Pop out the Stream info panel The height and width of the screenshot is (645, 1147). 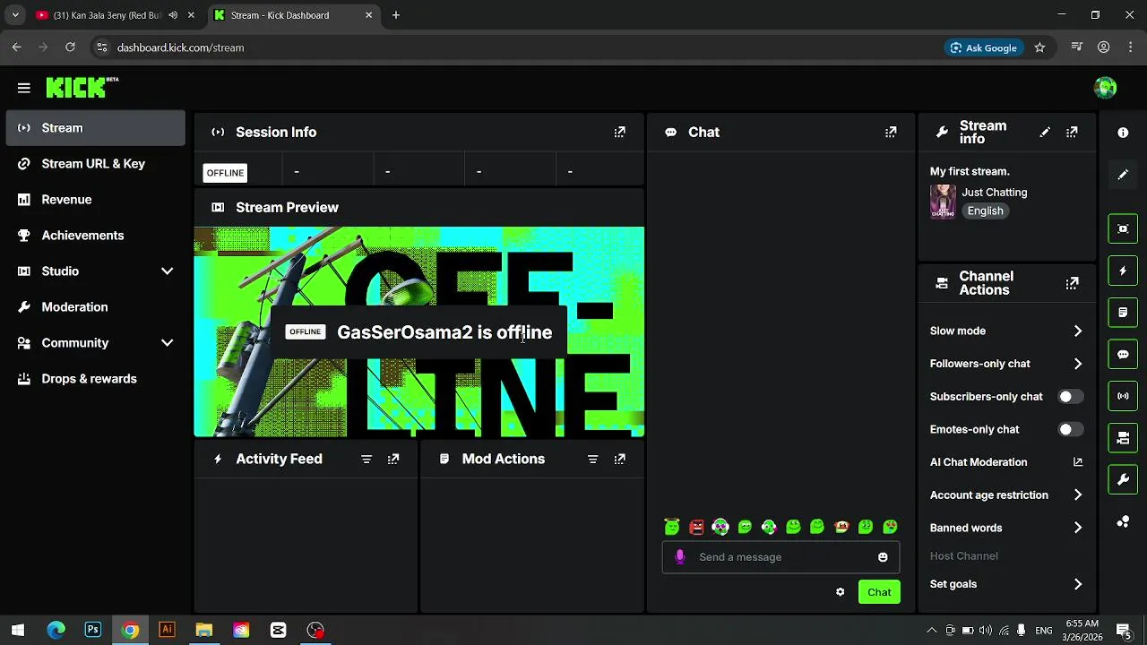point(1072,132)
